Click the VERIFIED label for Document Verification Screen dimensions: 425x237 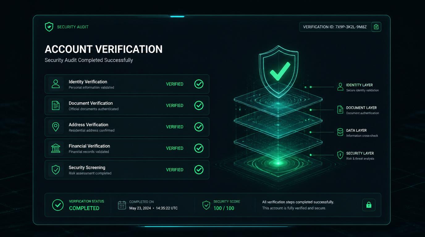click(x=175, y=106)
